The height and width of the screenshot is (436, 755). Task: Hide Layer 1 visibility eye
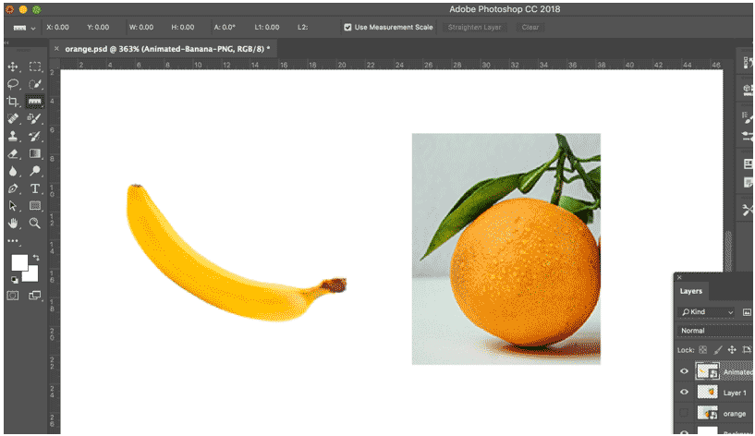[x=684, y=393]
